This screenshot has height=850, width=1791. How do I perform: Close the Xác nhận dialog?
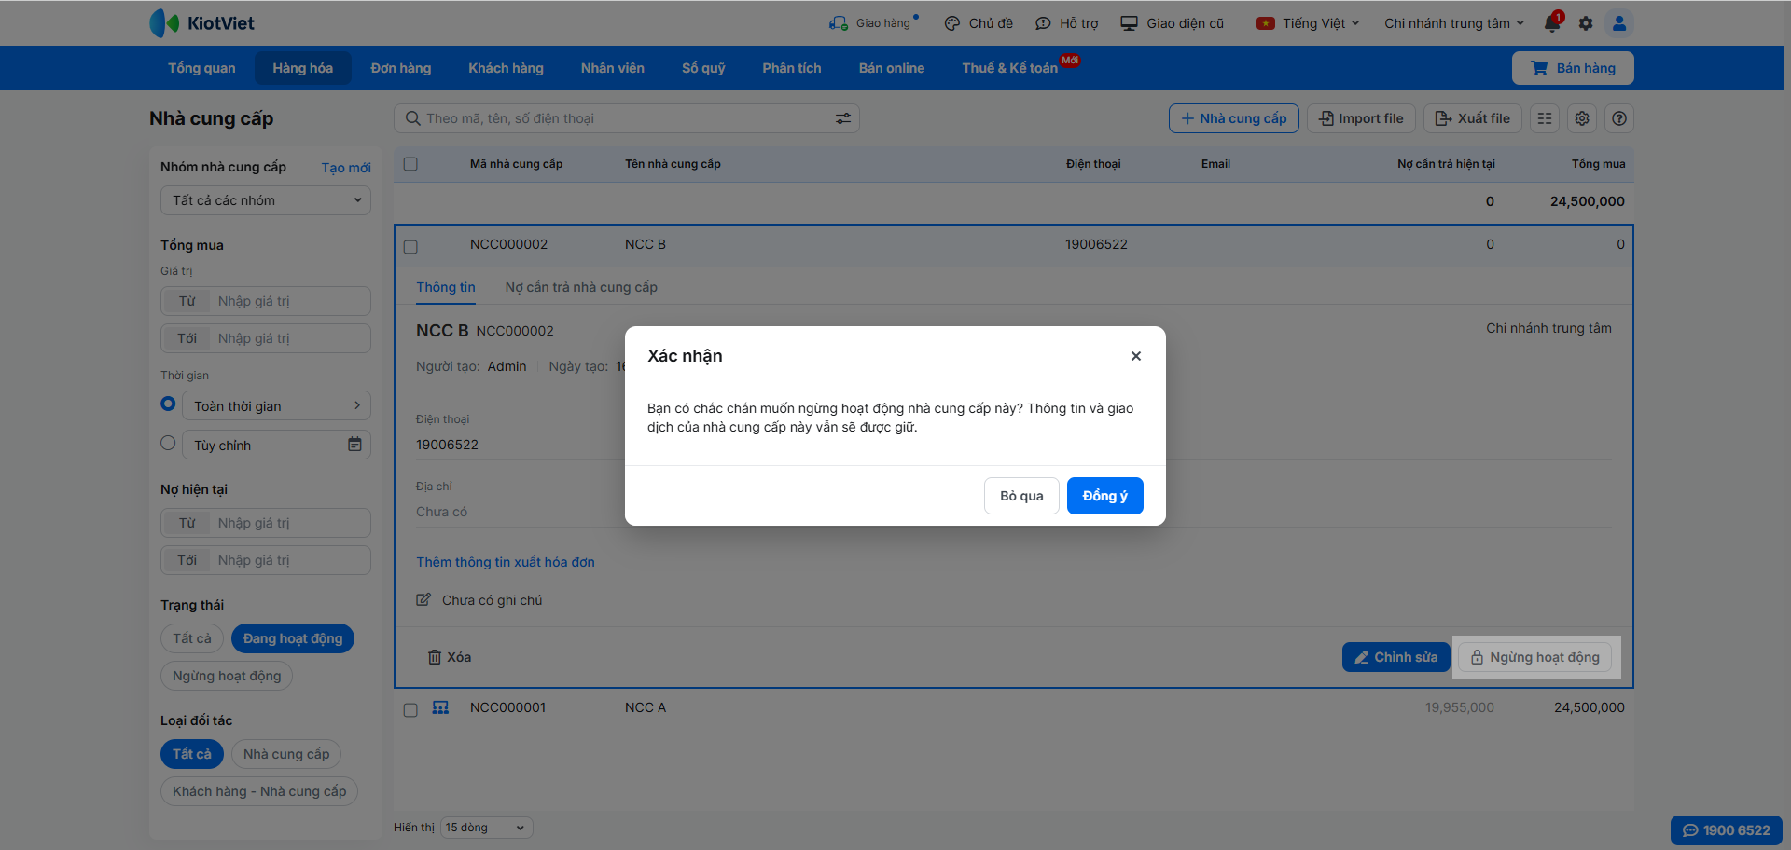point(1136,356)
